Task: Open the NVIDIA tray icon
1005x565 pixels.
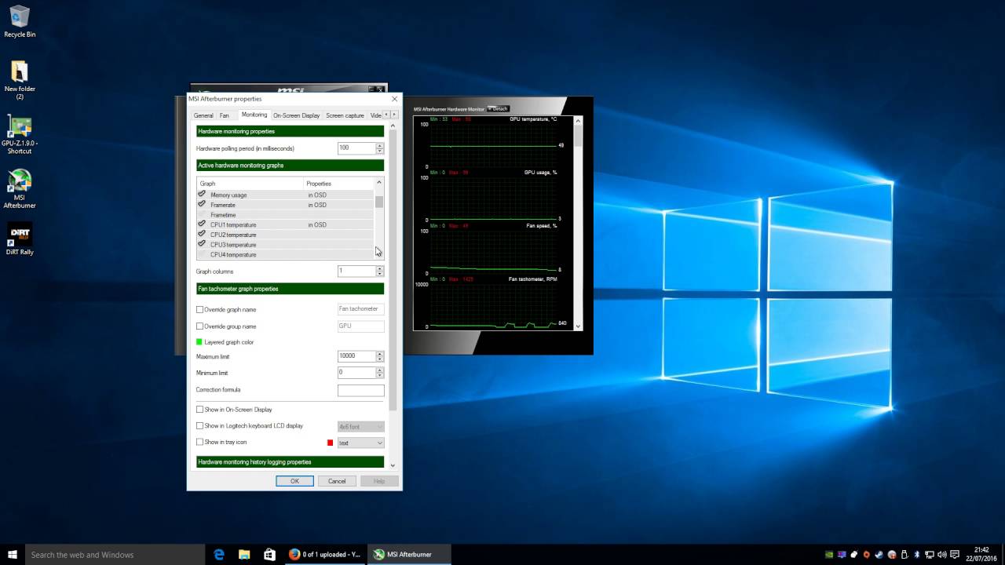Action: (x=831, y=554)
